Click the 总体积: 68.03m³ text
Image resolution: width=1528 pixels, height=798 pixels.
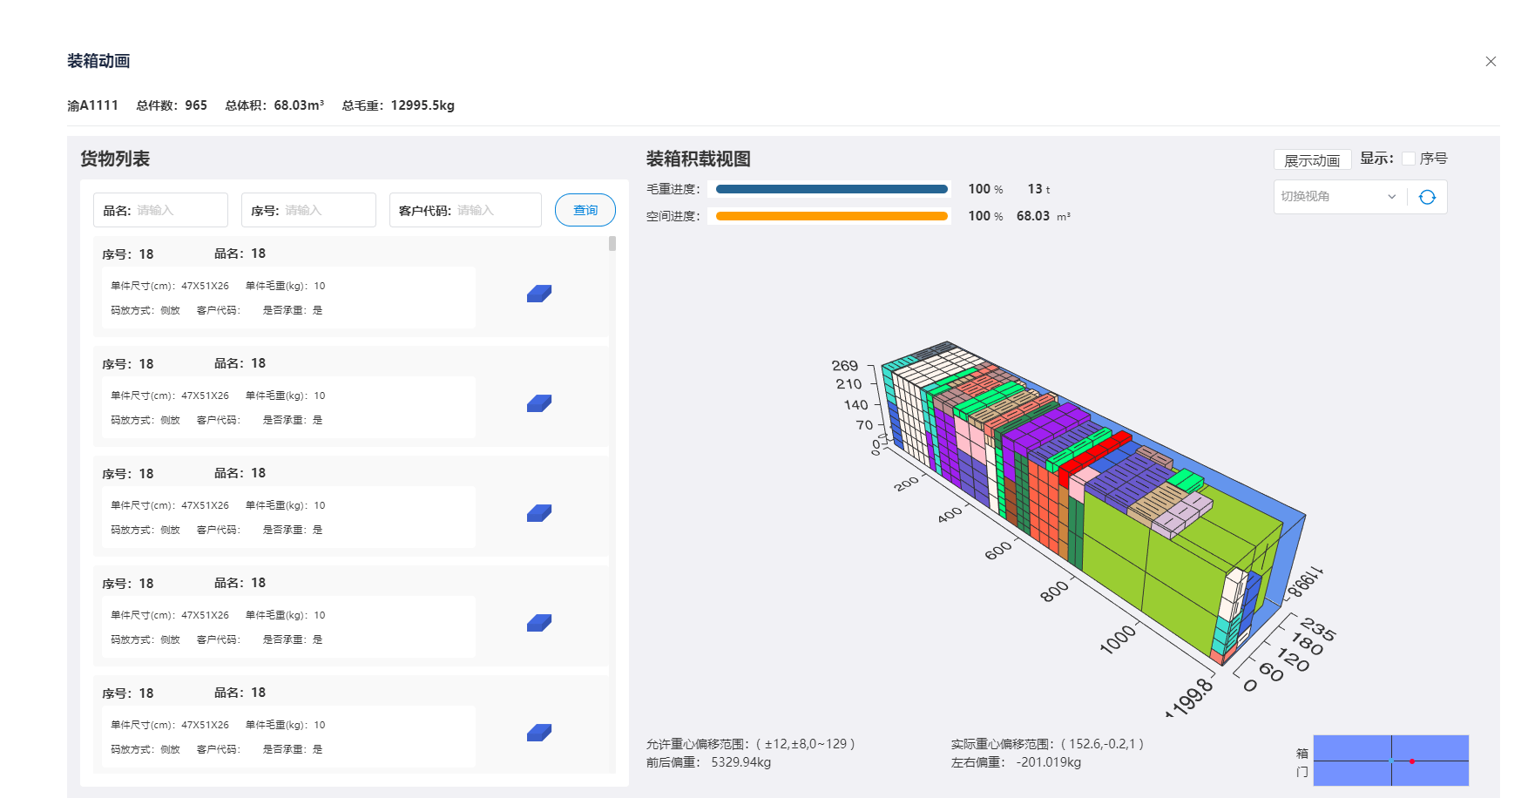274,105
